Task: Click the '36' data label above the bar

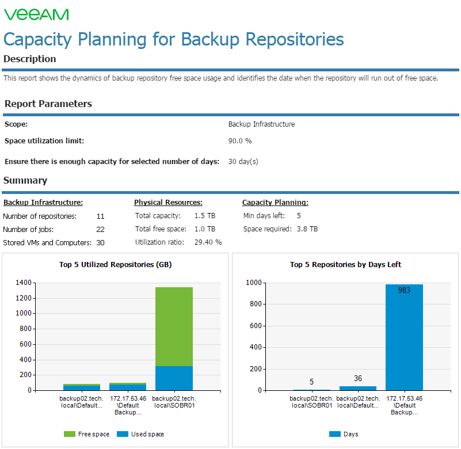Action: (358, 378)
